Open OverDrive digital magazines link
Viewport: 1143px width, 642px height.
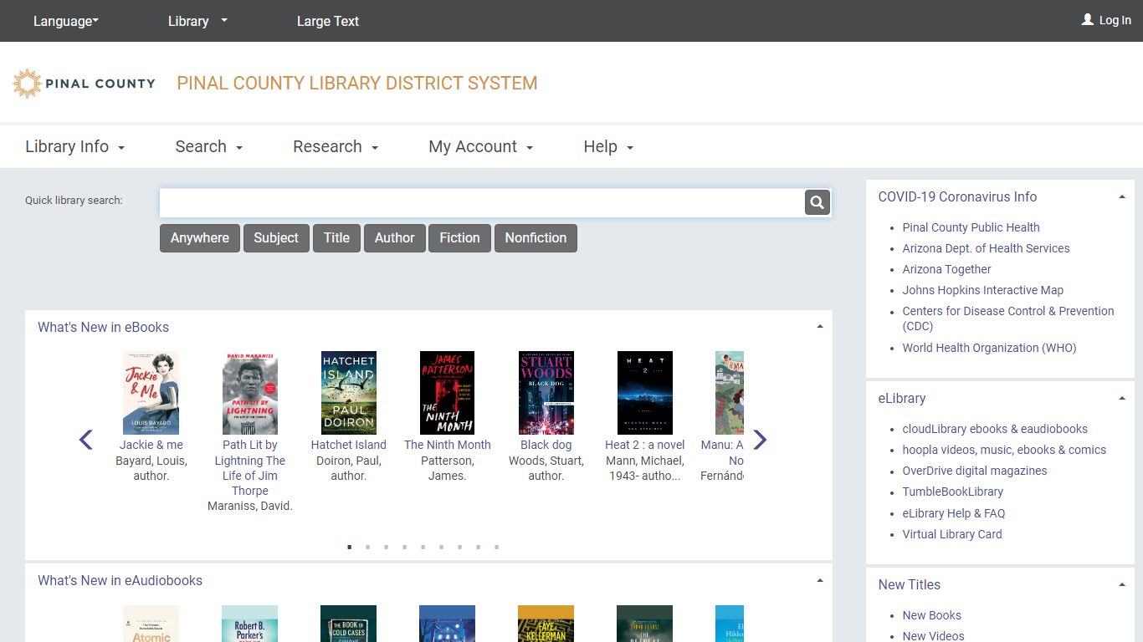pos(974,471)
